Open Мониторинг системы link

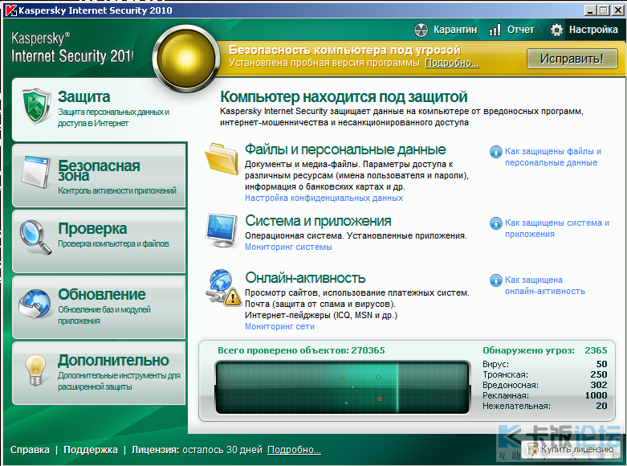(288, 247)
